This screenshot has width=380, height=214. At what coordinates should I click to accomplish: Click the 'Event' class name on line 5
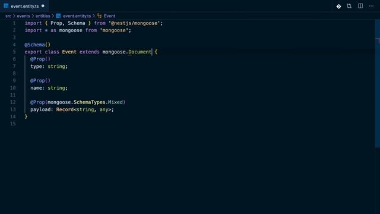[x=69, y=52]
